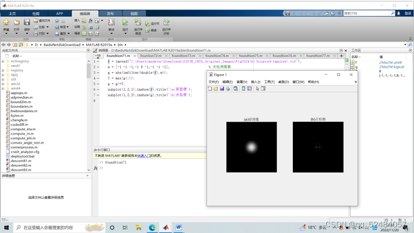Click the up-one-folder icon in address bar
The image size is (414, 233).
pos(15,45)
